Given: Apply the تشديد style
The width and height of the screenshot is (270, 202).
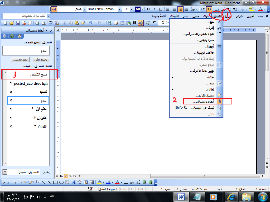Looking at the screenshot, I should point(28,92).
